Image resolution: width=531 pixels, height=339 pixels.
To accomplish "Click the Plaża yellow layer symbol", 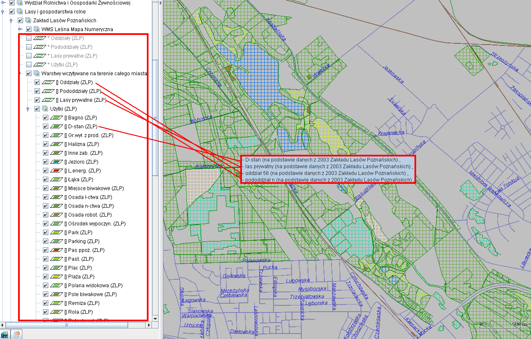I will coord(56,277).
